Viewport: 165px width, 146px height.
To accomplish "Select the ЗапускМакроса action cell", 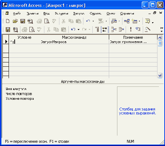I will pyautogui.click(x=74, y=42).
